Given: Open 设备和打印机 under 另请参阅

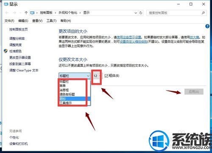Looking at the screenshot, I should pyautogui.click(x=19, y=144).
